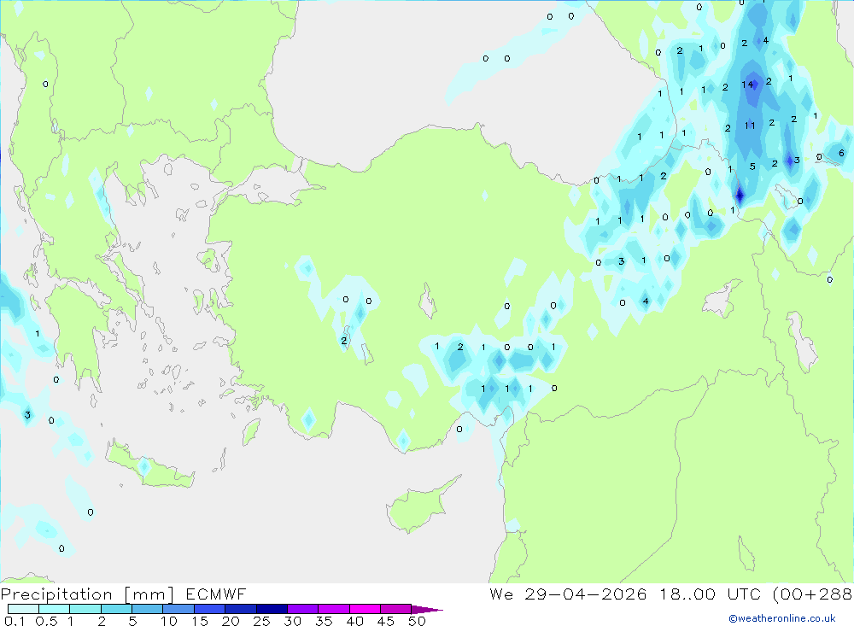
Task: Click the date "29-04-2026"
Action: [586, 594]
